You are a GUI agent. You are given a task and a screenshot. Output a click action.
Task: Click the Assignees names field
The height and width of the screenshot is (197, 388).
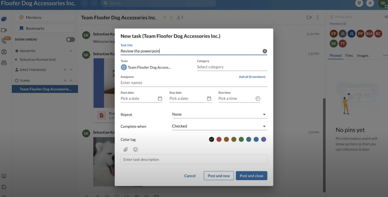pos(194,83)
